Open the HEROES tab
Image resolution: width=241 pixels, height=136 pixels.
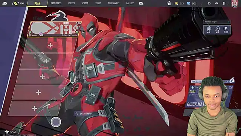tap(85, 3)
